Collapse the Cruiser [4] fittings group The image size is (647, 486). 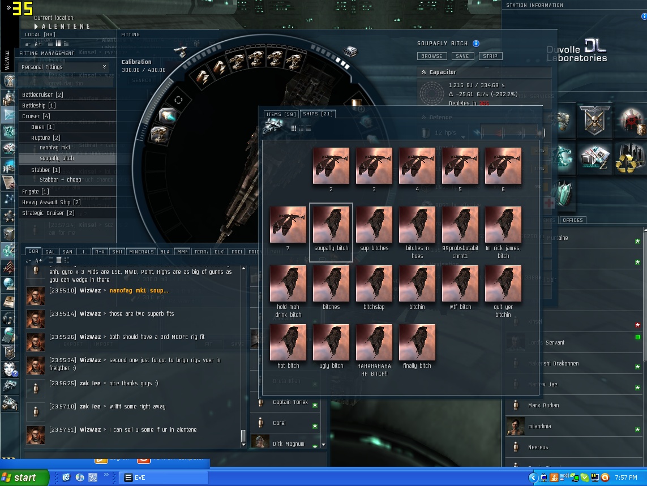coord(68,116)
